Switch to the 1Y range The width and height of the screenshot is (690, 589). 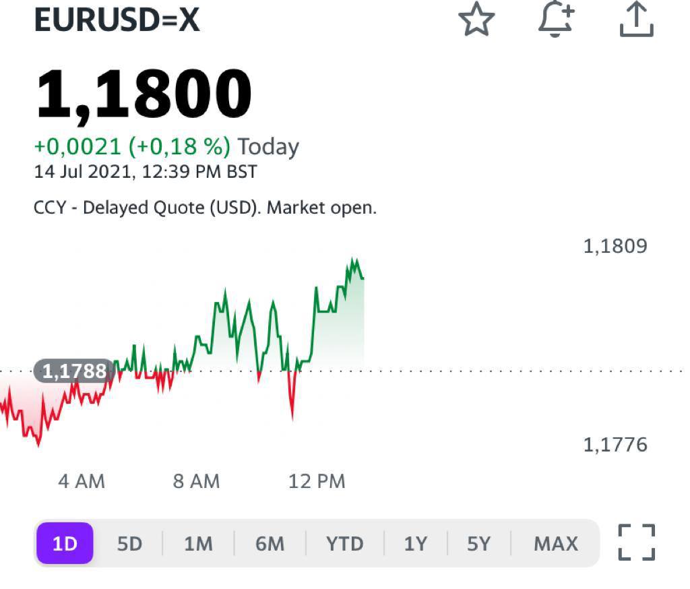tap(415, 543)
